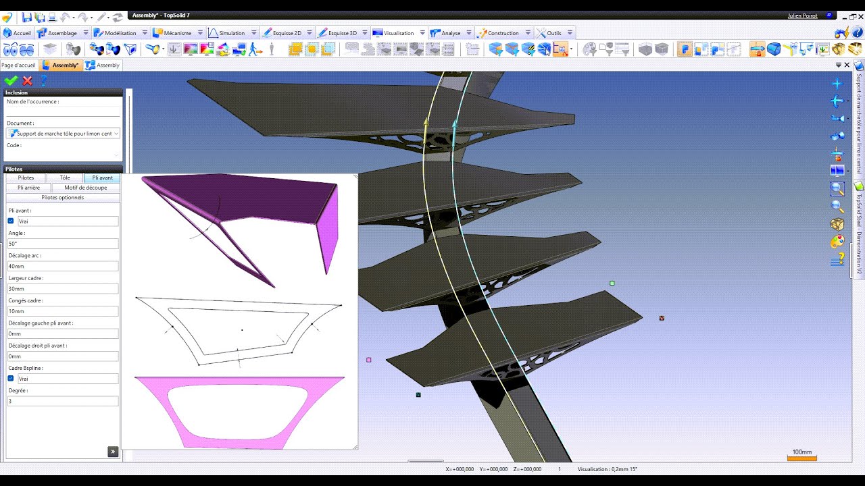Expand the Outils tab dropdown arrow
This screenshot has width=865, height=486.
pyautogui.click(x=570, y=32)
